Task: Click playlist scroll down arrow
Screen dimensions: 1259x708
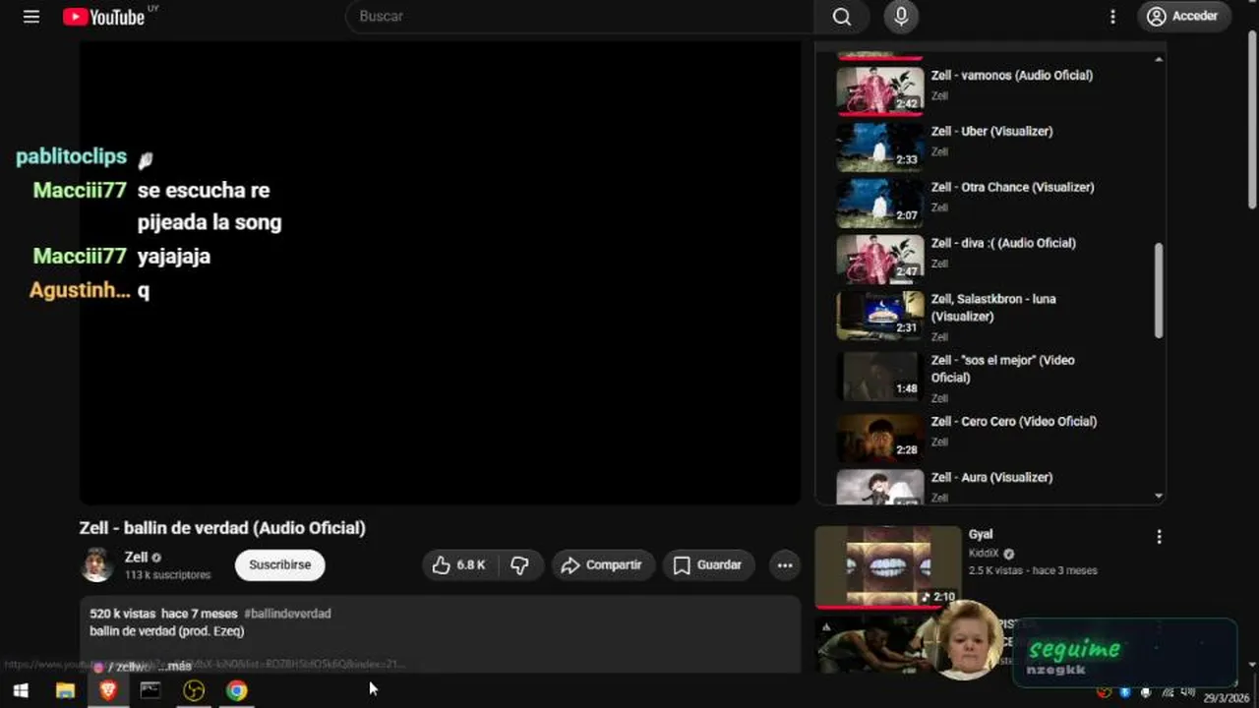Action: point(1159,496)
